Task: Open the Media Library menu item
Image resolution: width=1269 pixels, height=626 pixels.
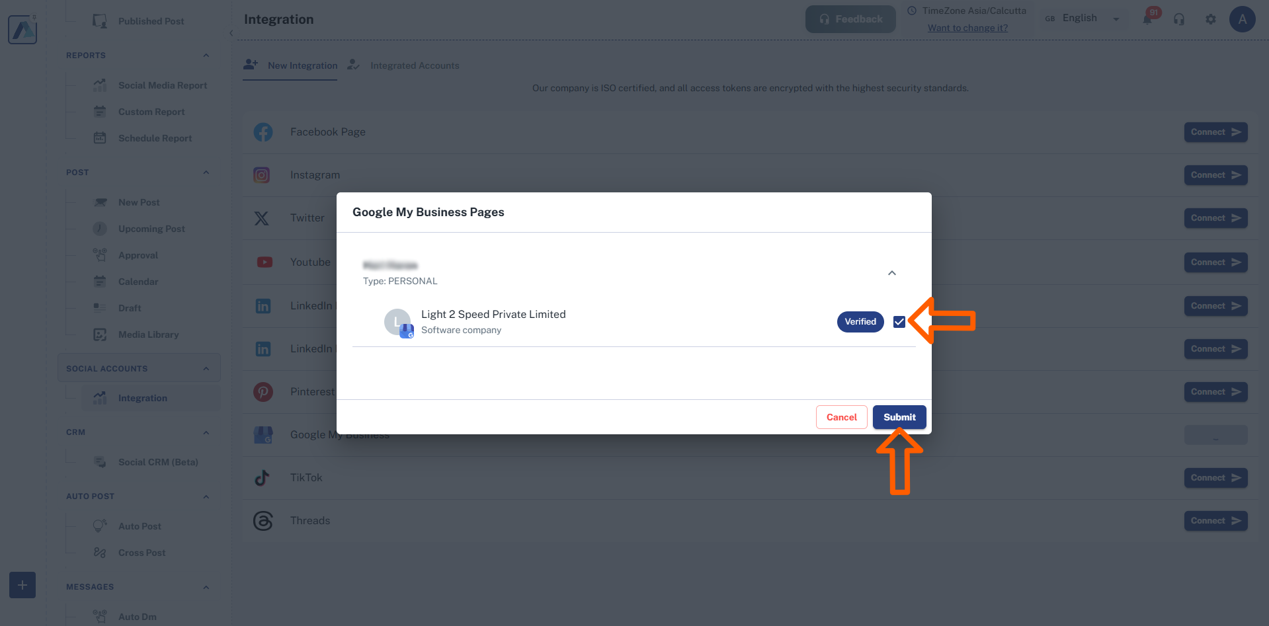Action: click(148, 334)
